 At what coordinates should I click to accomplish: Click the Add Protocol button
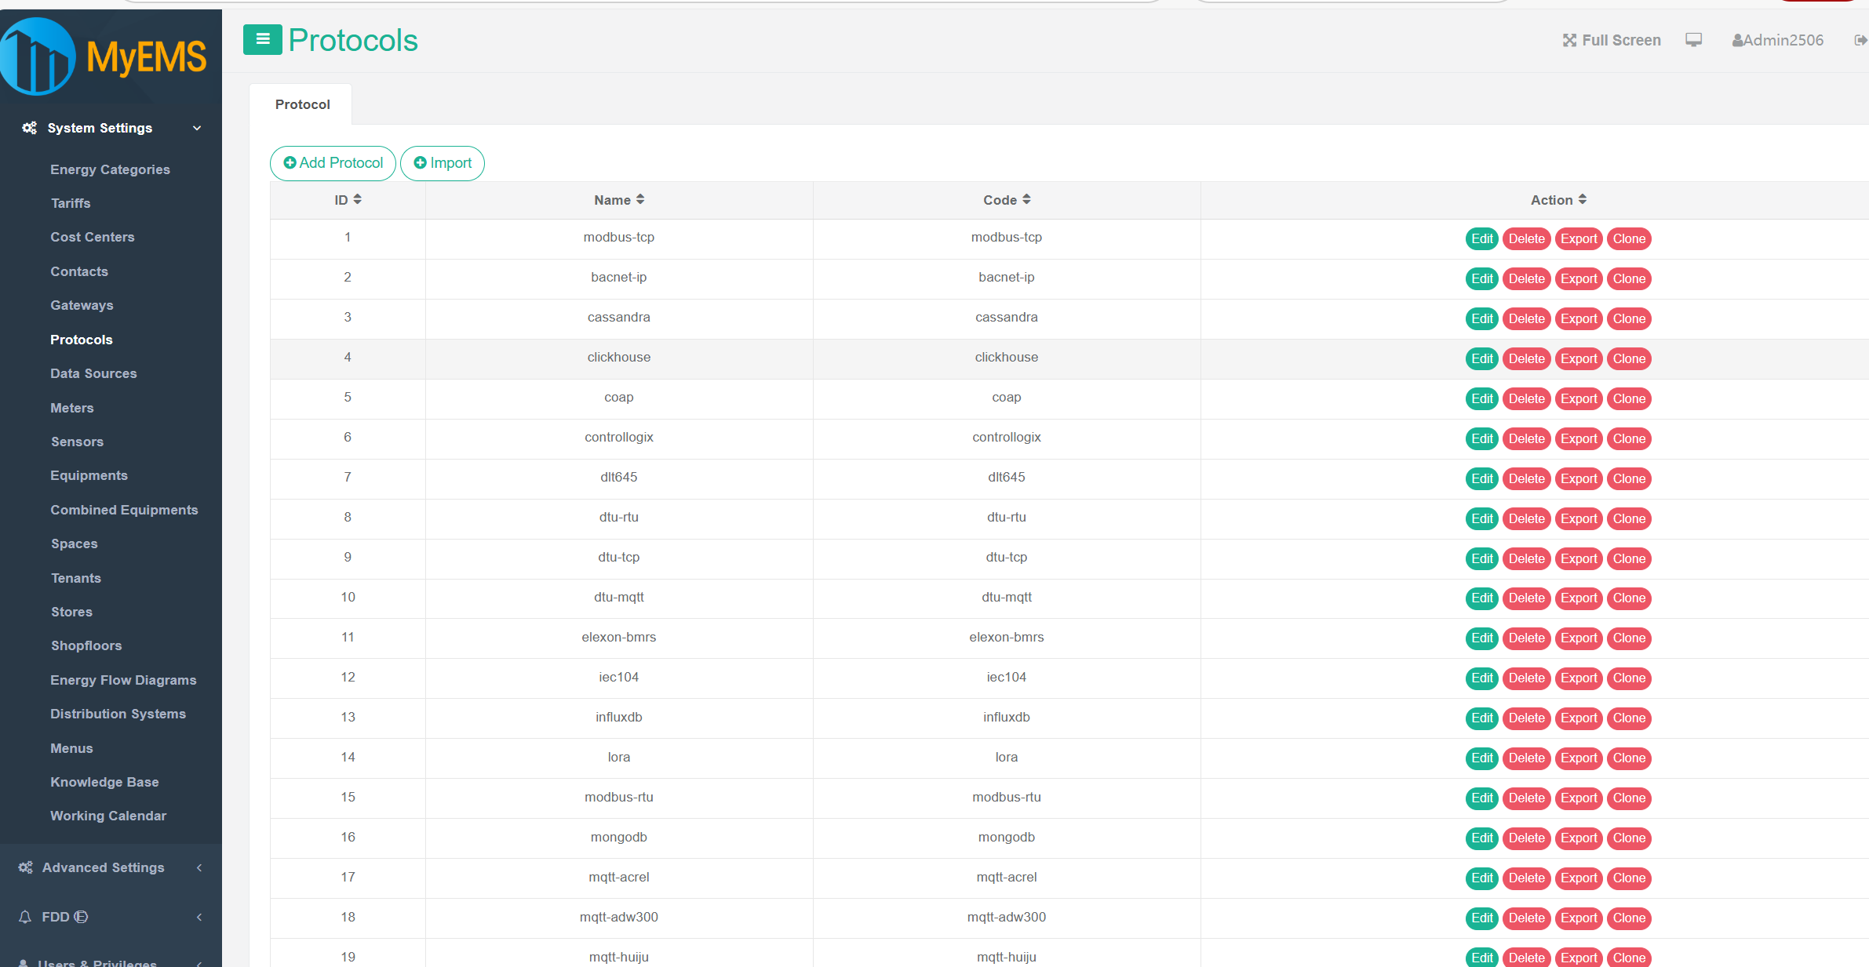coord(333,163)
